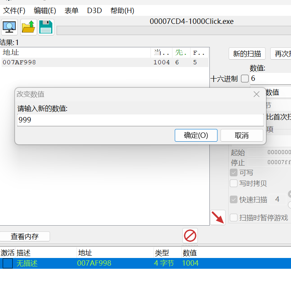Screen dimensions: 291x288
Task: Click the floppy disk save icon
Action: coord(46,27)
